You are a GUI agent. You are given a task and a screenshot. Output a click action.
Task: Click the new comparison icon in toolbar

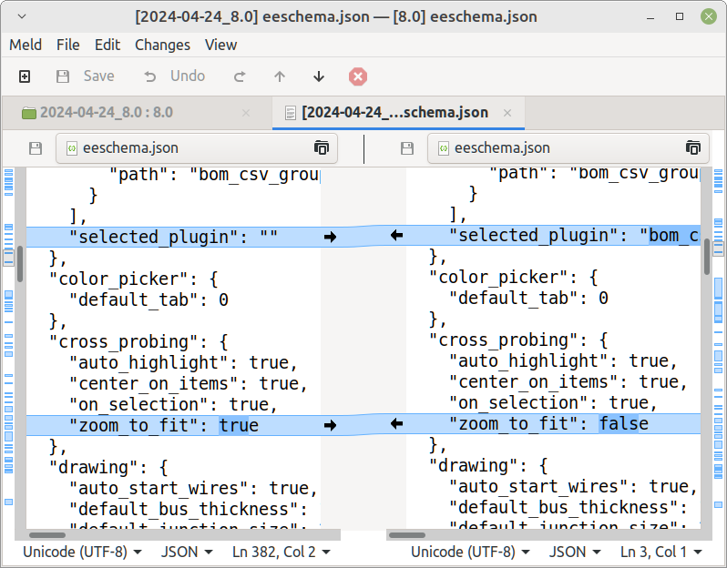(25, 76)
